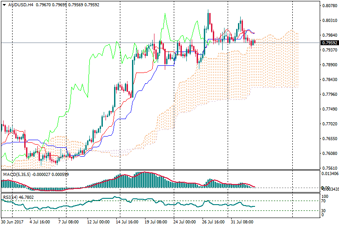This screenshot has height=227, width=339.
Task: Select the RSI(14) indicator label
Action: pyautogui.click(x=11, y=197)
